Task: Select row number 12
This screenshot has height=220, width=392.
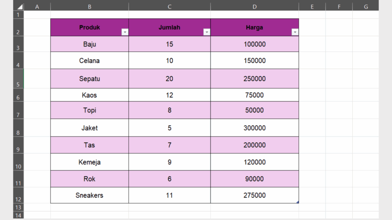Action: (18, 199)
